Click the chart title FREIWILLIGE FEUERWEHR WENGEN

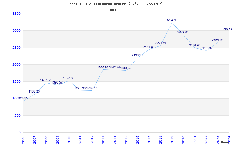[116, 4]
